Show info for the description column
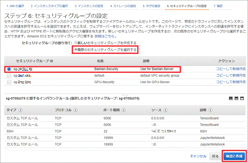The image size is (248, 163). (x=210, y=110)
